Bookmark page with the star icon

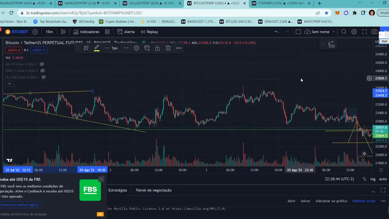tap(326, 13)
